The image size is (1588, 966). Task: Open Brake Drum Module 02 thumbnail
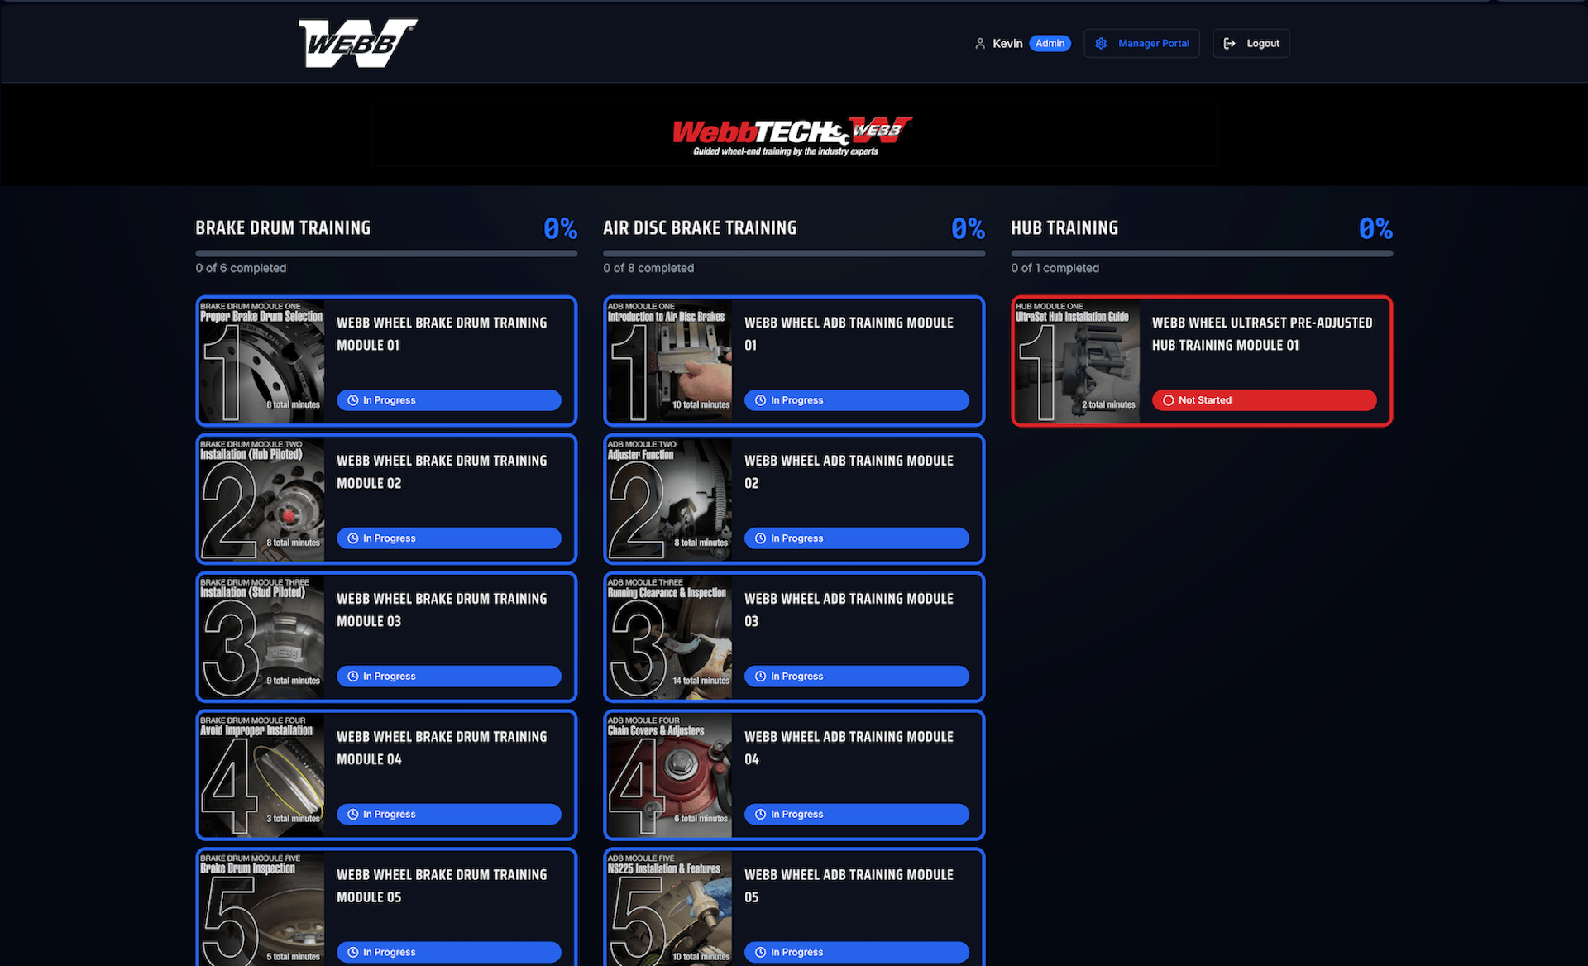[x=261, y=500]
